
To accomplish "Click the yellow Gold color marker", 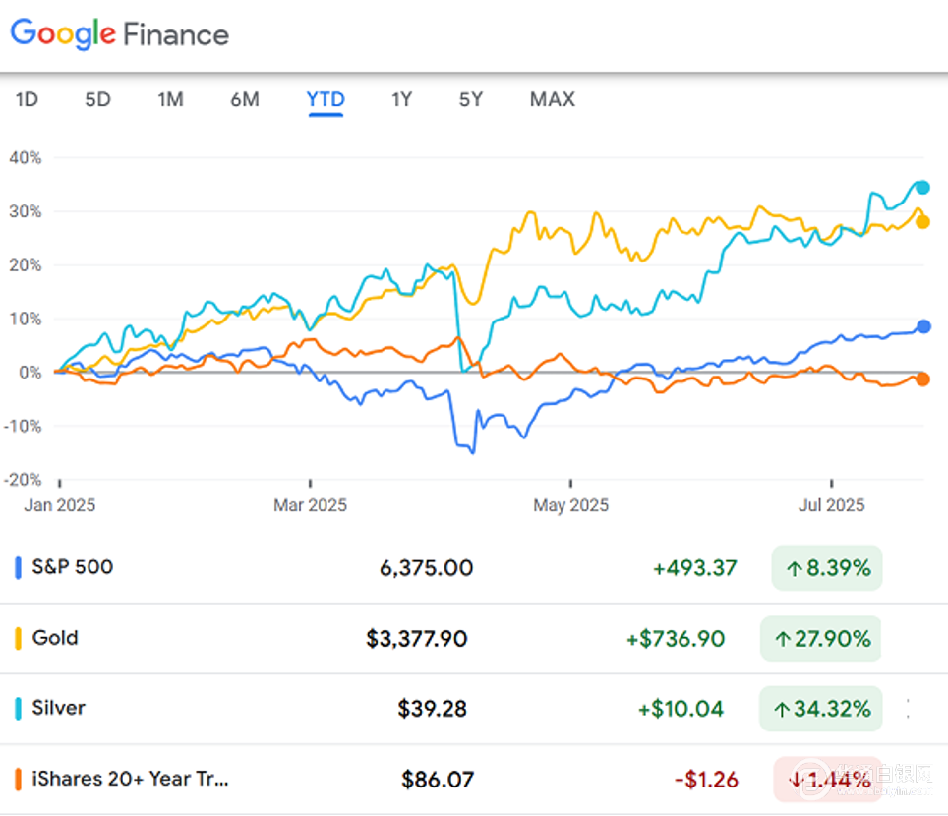I will pyautogui.click(x=18, y=638).
